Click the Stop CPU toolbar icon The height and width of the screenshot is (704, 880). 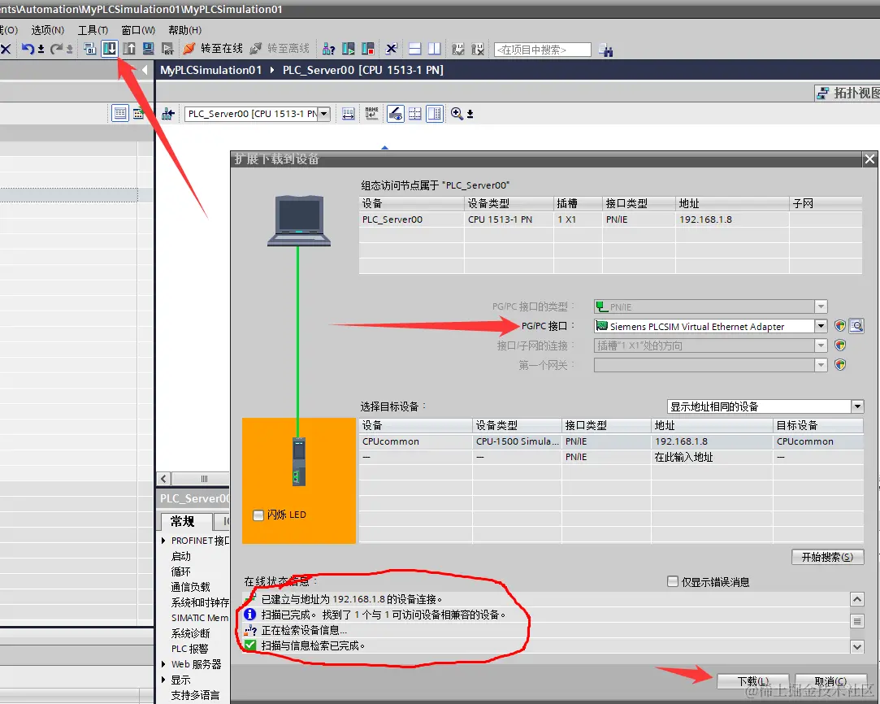click(367, 49)
